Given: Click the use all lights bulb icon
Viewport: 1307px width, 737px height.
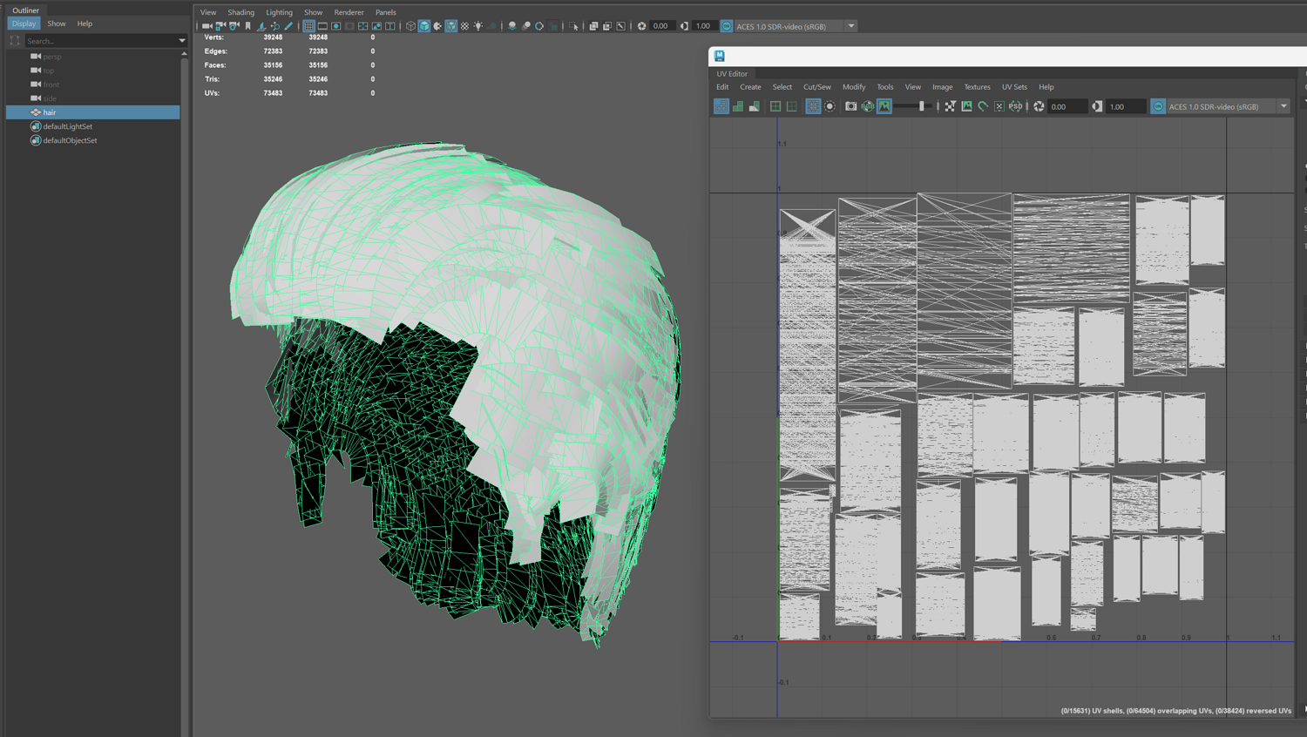Looking at the screenshot, I should 478,26.
